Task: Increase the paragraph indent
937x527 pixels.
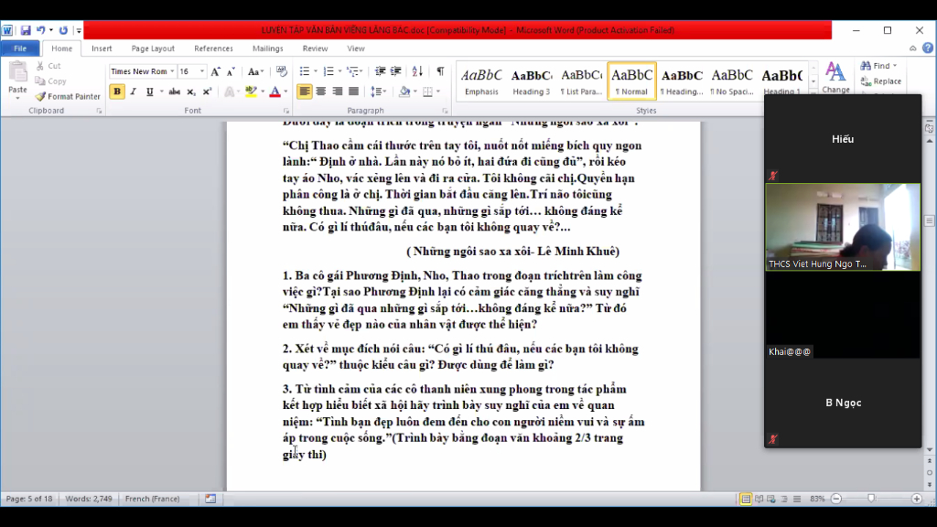Action: tap(395, 71)
